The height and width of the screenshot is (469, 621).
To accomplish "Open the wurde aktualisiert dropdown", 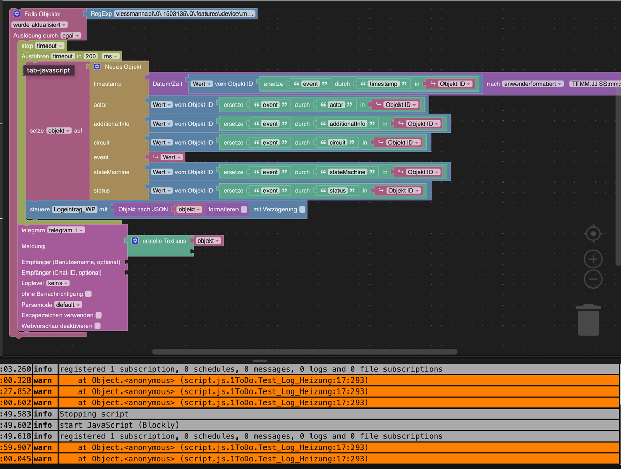I will (x=39, y=25).
